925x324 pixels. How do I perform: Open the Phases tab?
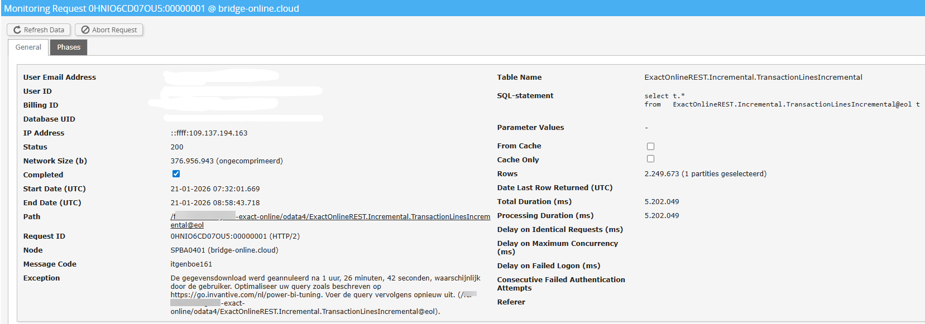(69, 47)
